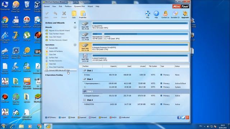Open Windows Explorer folder on taskbar
Screen dimensions: 230x129
point(21,126)
